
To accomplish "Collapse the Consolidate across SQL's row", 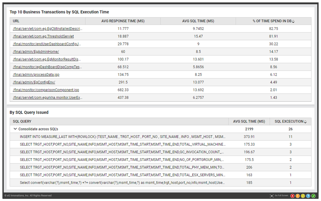I will tap(15, 129).
